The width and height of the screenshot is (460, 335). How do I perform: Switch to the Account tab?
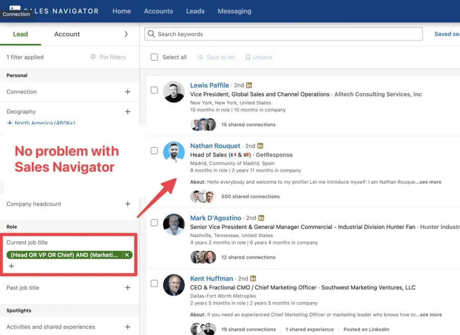(66, 34)
